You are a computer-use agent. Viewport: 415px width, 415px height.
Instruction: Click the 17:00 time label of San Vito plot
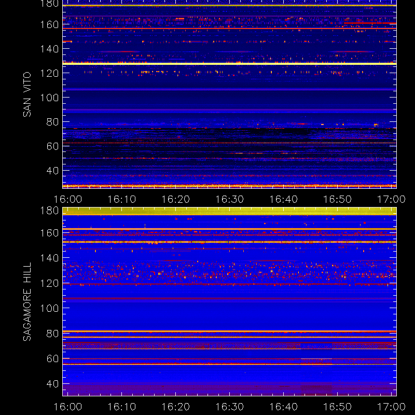[x=391, y=199]
